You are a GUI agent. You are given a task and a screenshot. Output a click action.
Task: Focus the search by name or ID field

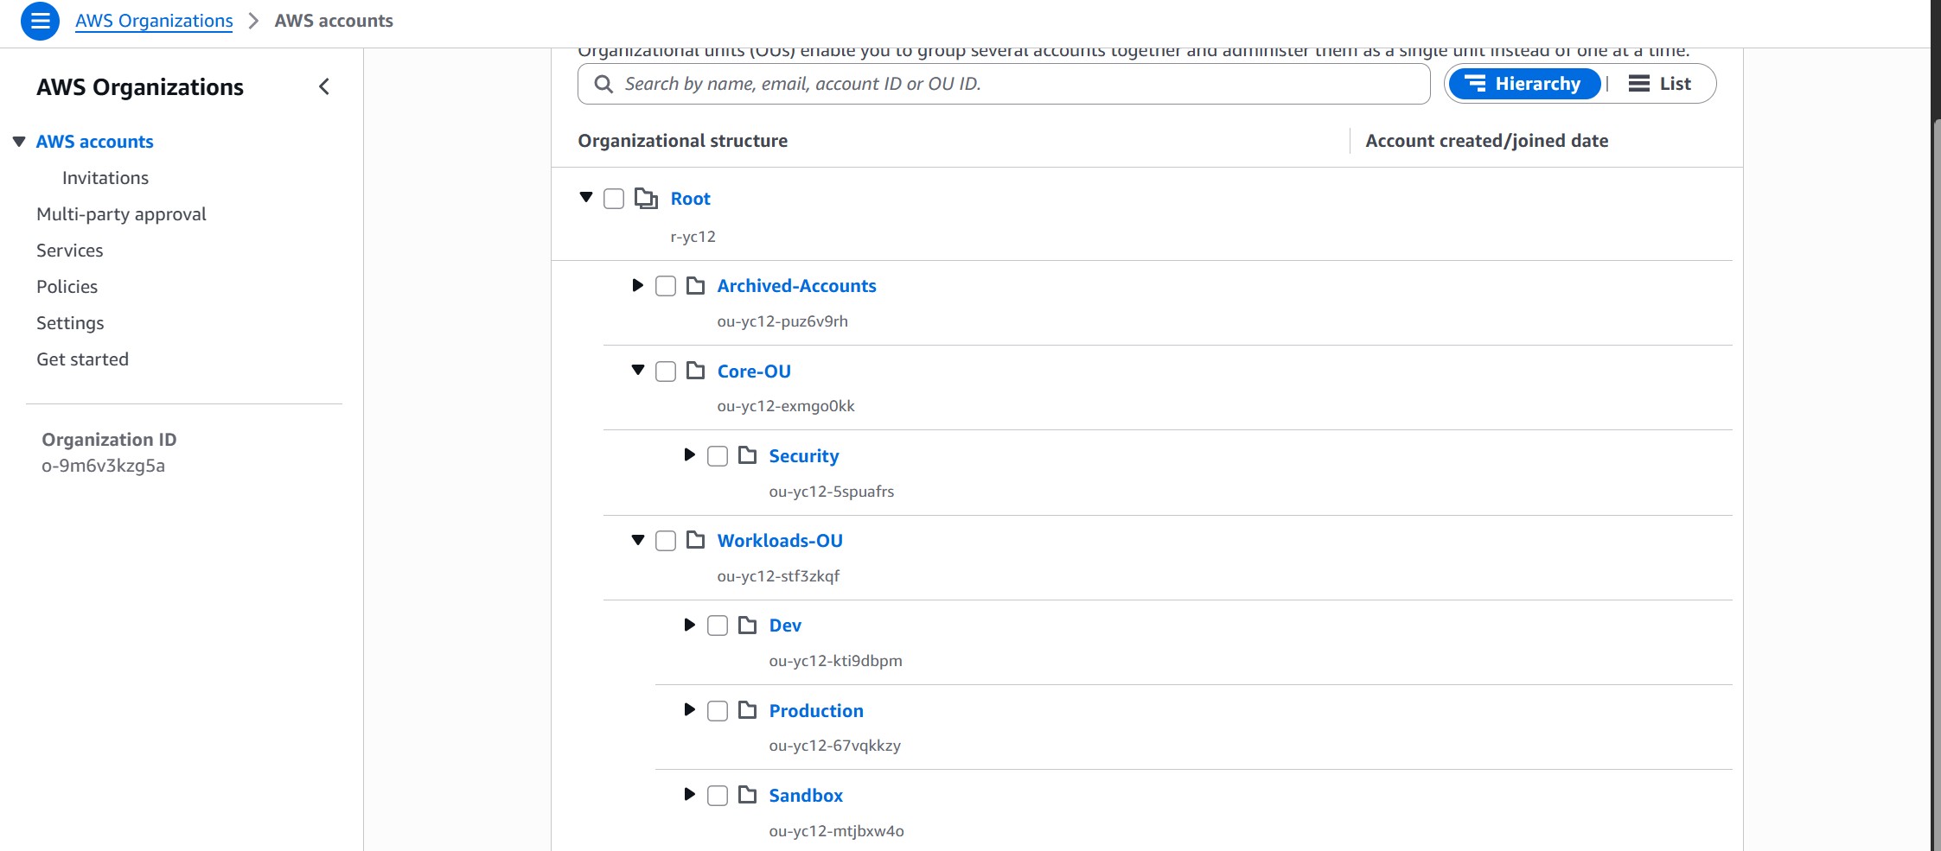[1004, 84]
